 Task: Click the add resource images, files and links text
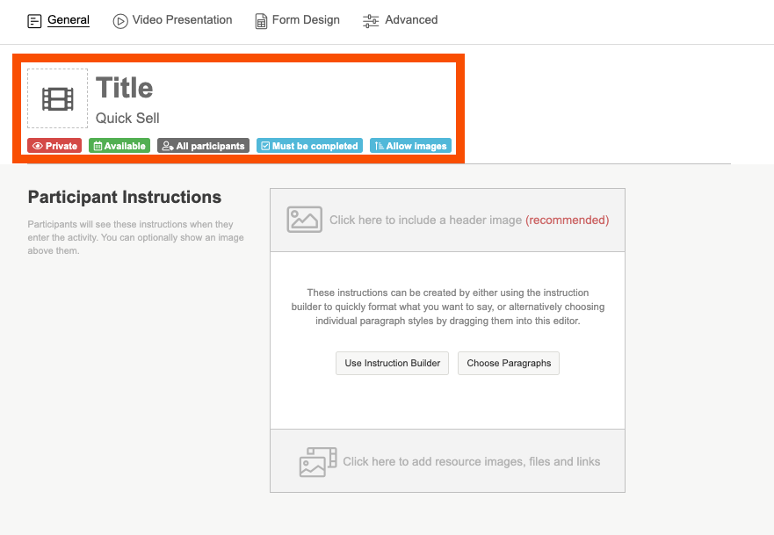click(x=471, y=461)
